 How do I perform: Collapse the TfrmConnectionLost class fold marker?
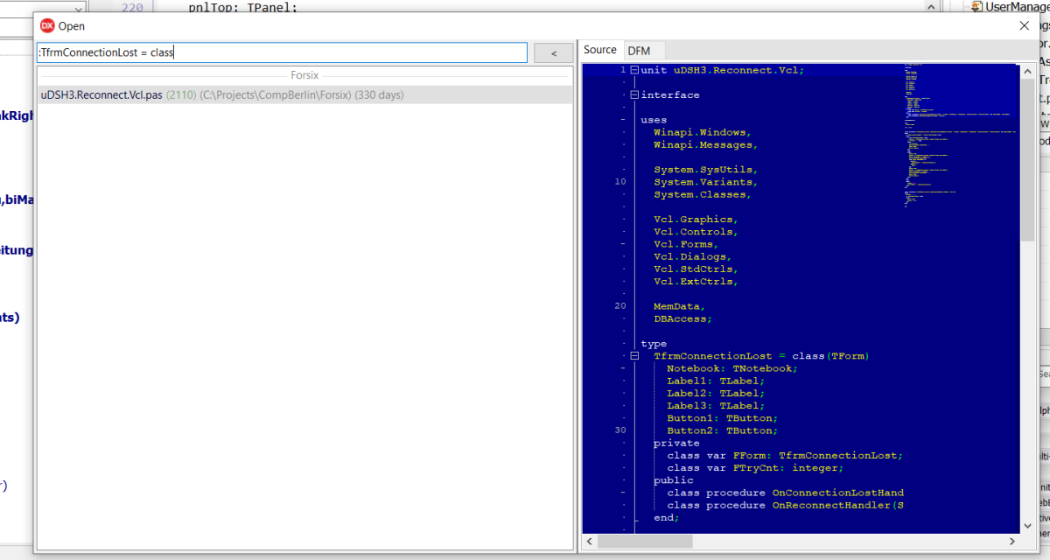pos(634,356)
